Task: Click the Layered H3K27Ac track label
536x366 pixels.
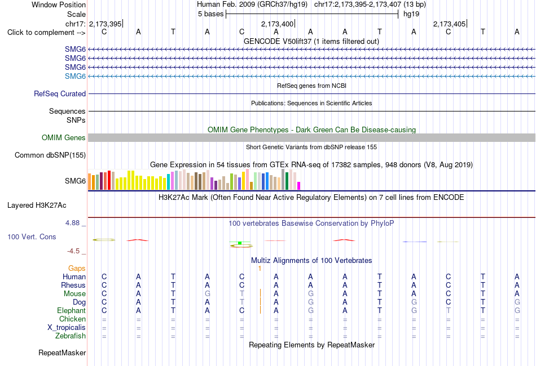Action: [37, 206]
